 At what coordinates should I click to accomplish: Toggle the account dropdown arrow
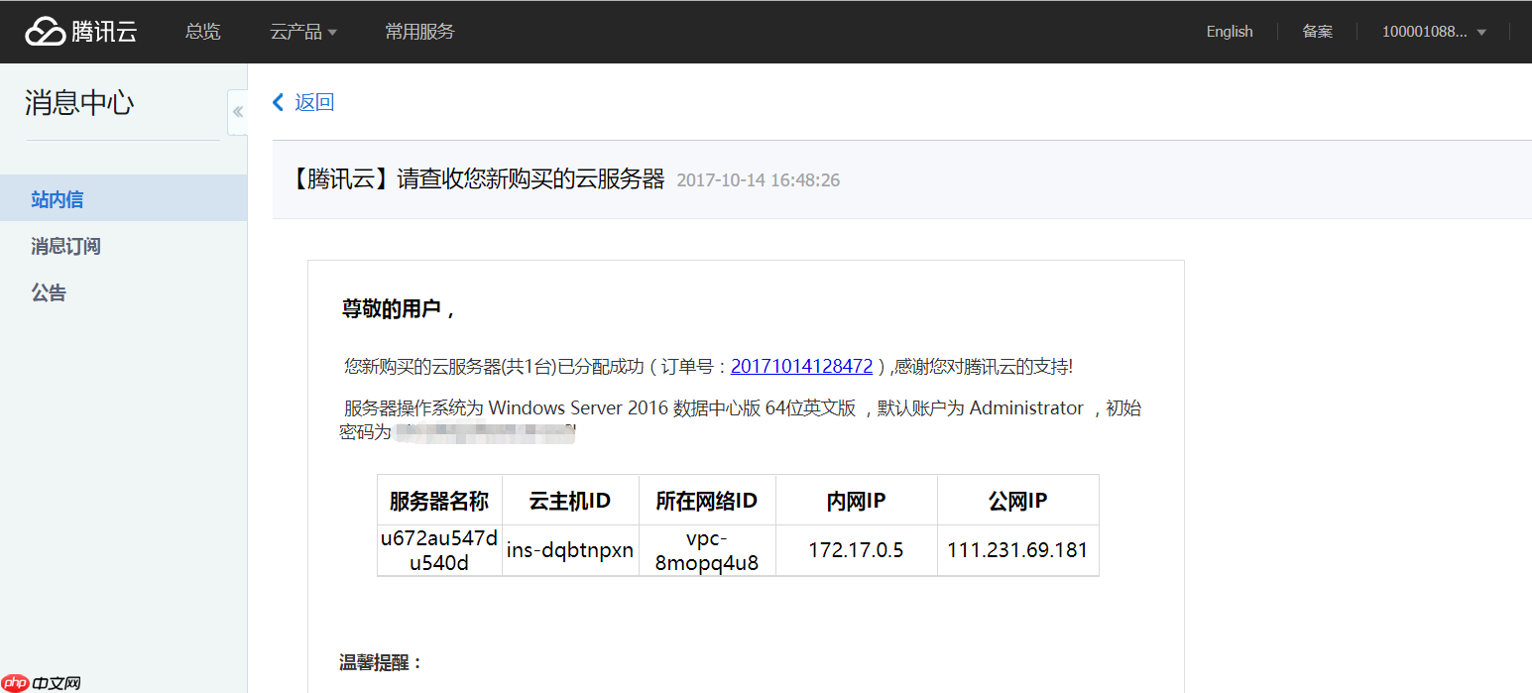pos(1479,31)
